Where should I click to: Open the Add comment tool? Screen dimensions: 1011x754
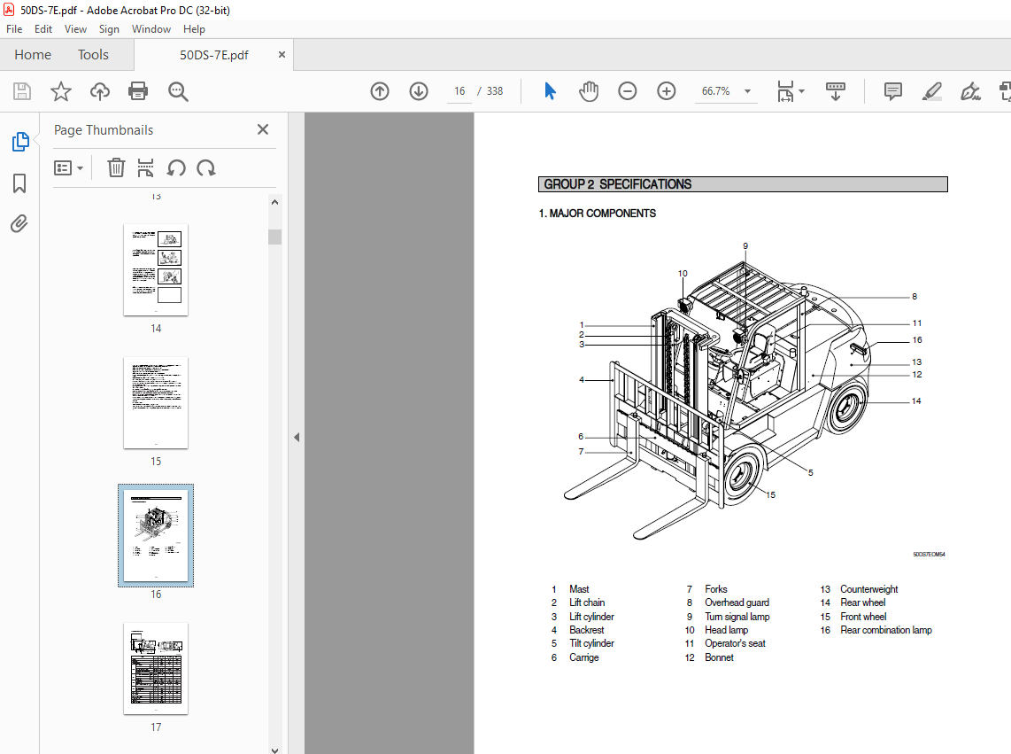[x=893, y=91]
